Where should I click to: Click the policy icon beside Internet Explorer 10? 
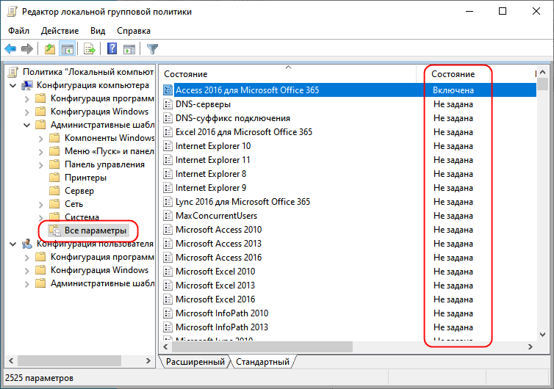[x=168, y=146]
